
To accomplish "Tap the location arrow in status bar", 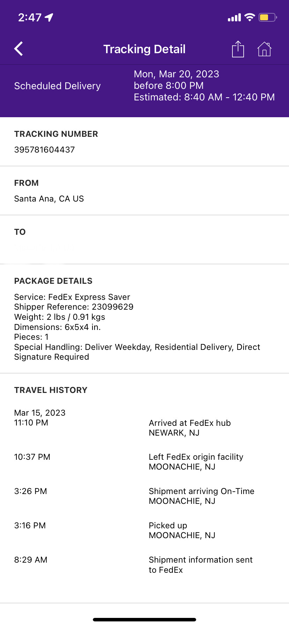I will click(49, 17).
